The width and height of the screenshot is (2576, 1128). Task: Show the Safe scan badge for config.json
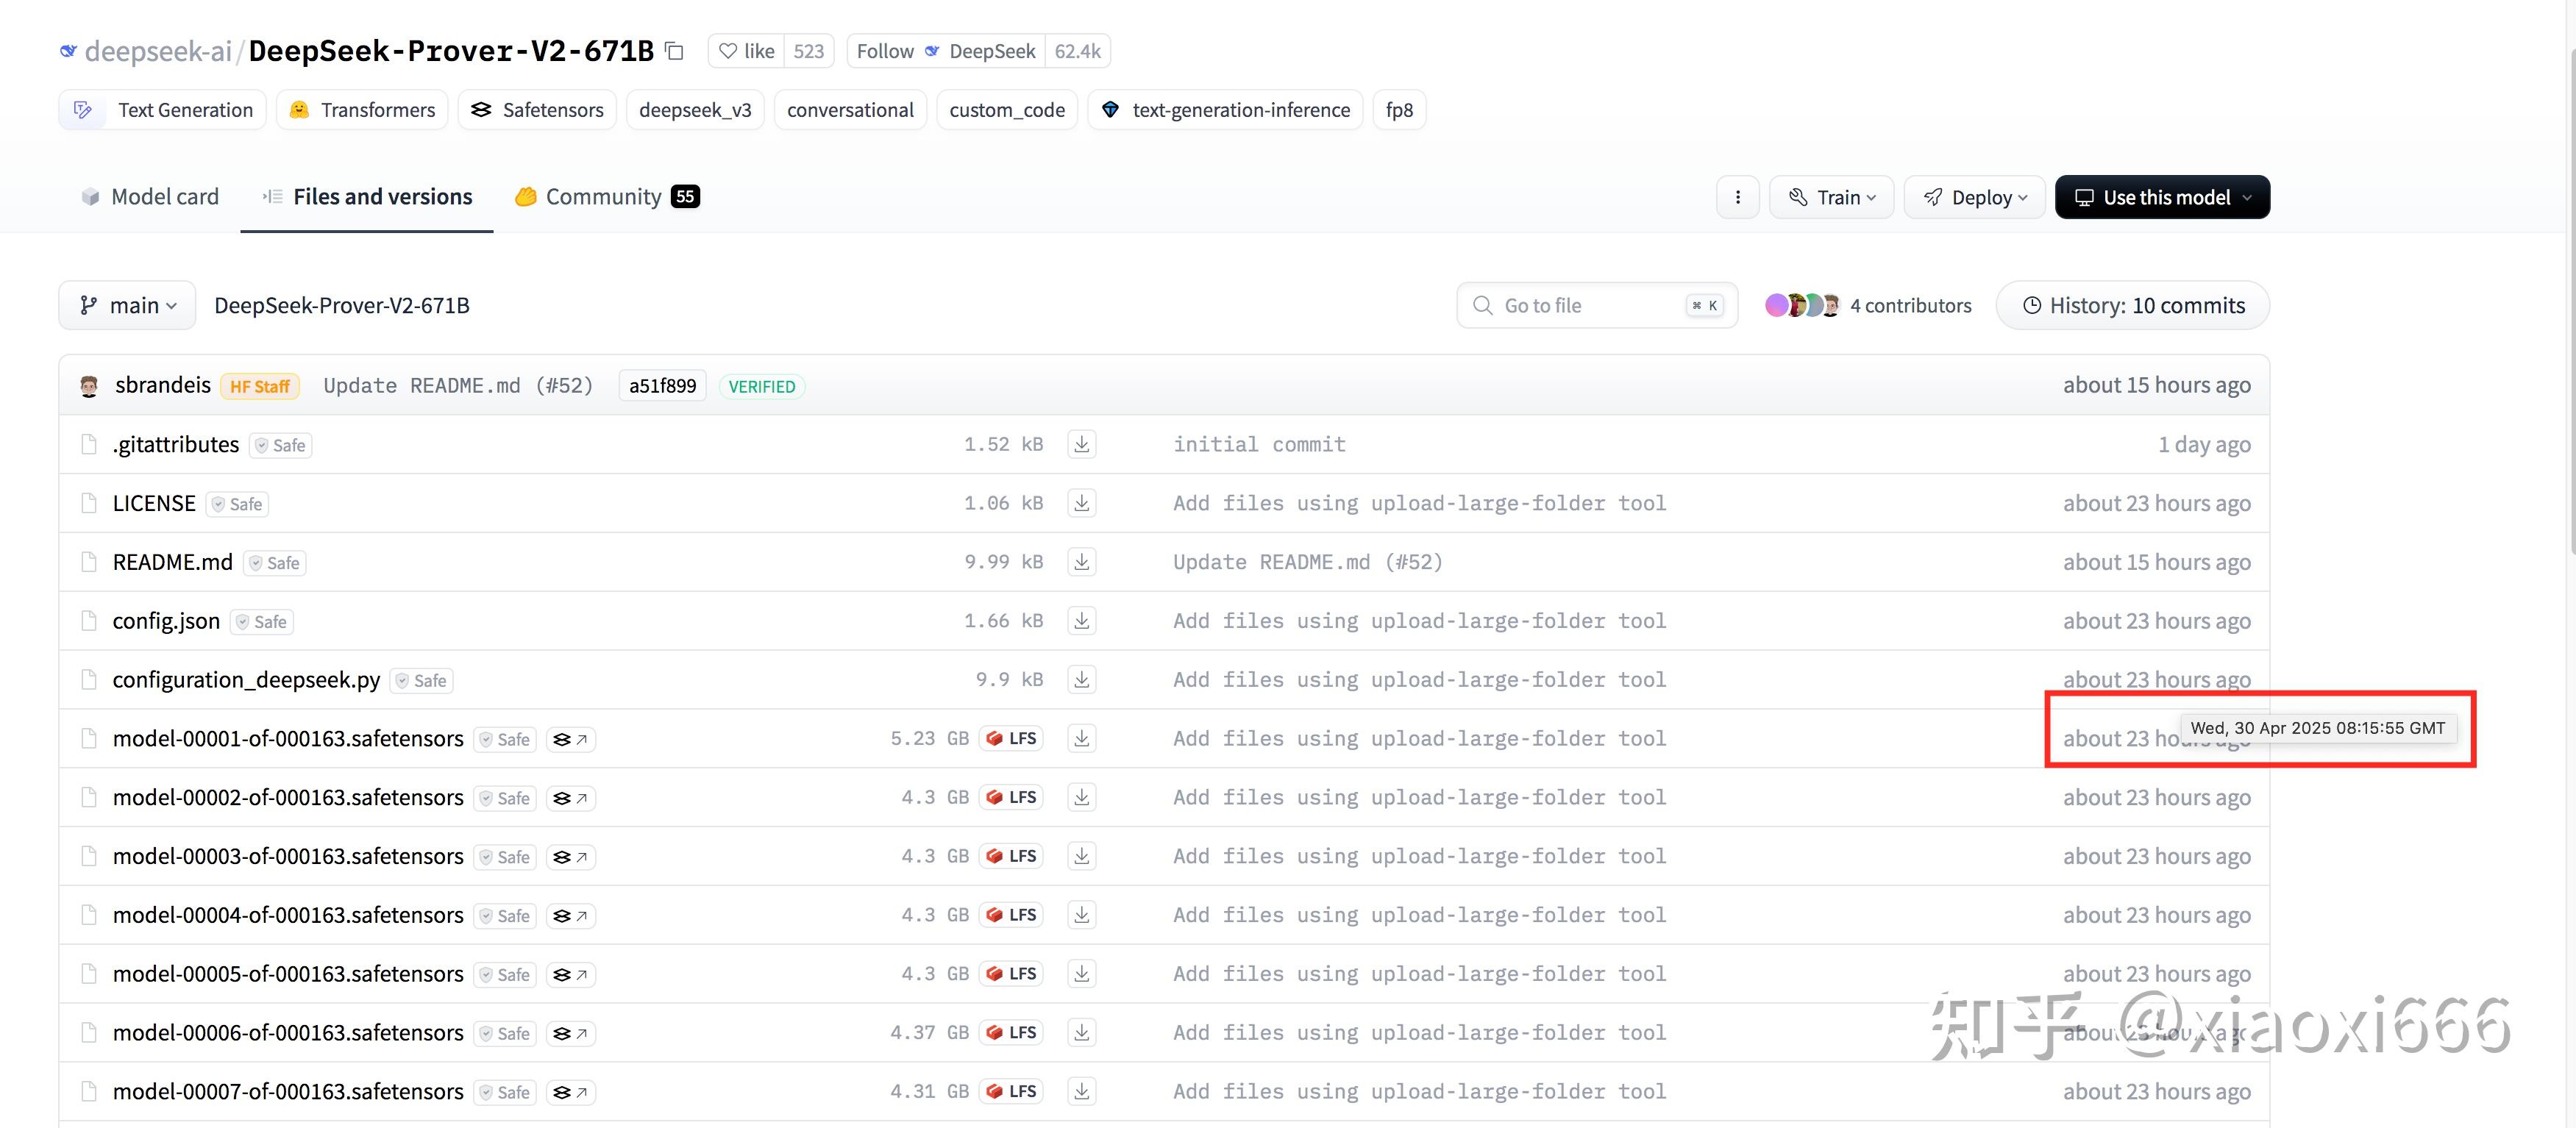tap(262, 622)
